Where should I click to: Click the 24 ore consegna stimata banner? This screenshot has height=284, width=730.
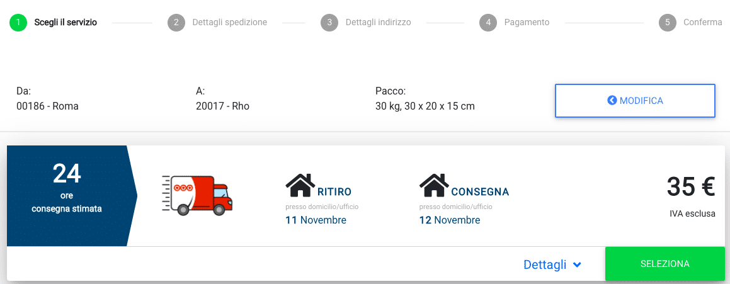[x=67, y=195]
